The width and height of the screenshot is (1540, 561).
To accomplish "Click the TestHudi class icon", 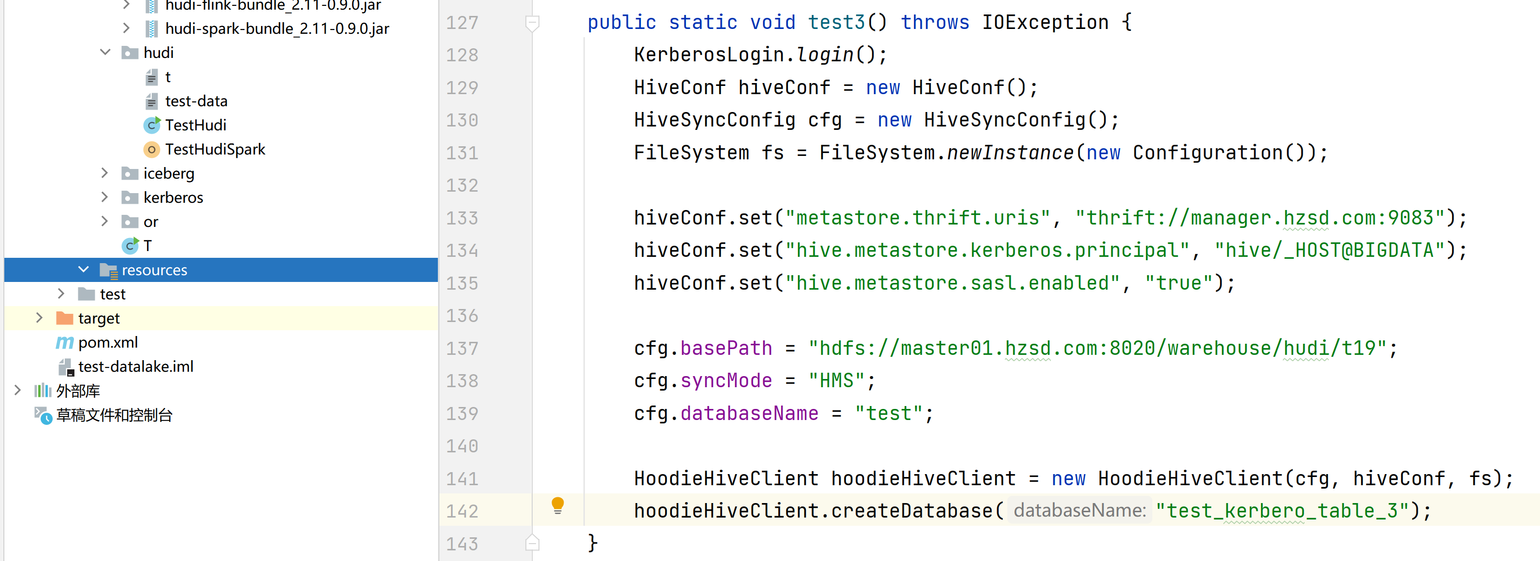I will [152, 126].
